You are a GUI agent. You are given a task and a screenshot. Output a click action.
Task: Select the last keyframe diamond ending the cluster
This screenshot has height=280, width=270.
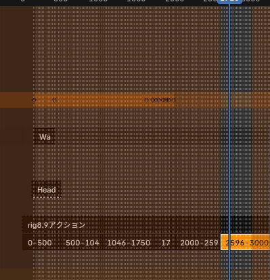click(174, 100)
